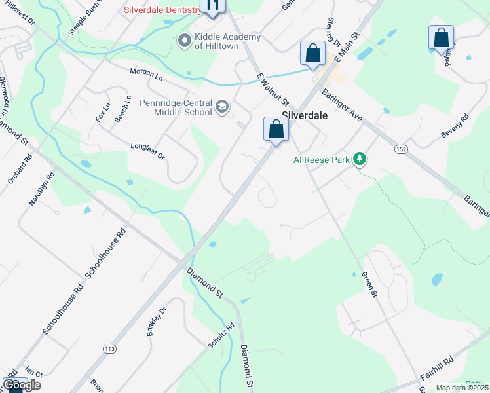The width and height of the screenshot is (490, 393).
Task: Click the Pennridge Central Middle School icon
Action: pyautogui.click(x=222, y=107)
